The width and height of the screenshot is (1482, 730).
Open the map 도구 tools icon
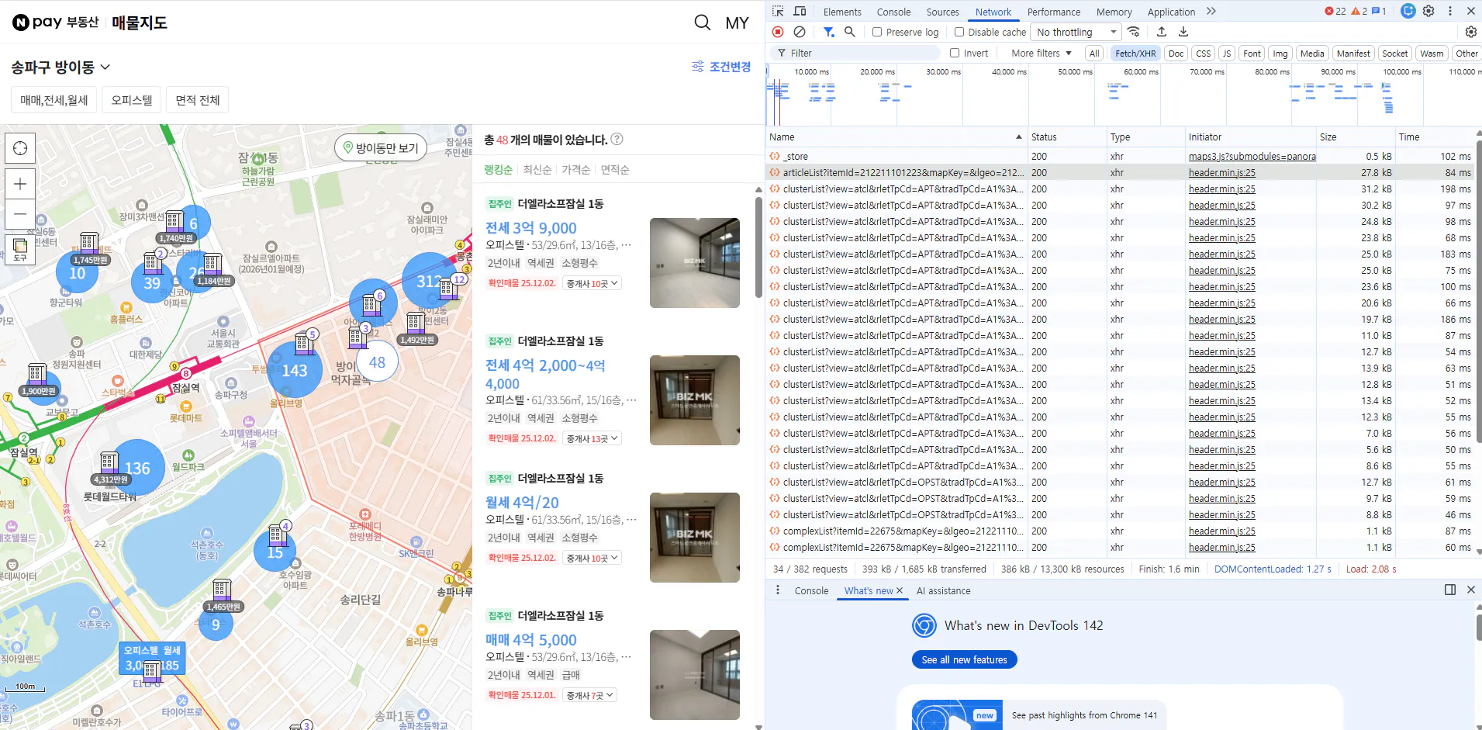point(20,250)
